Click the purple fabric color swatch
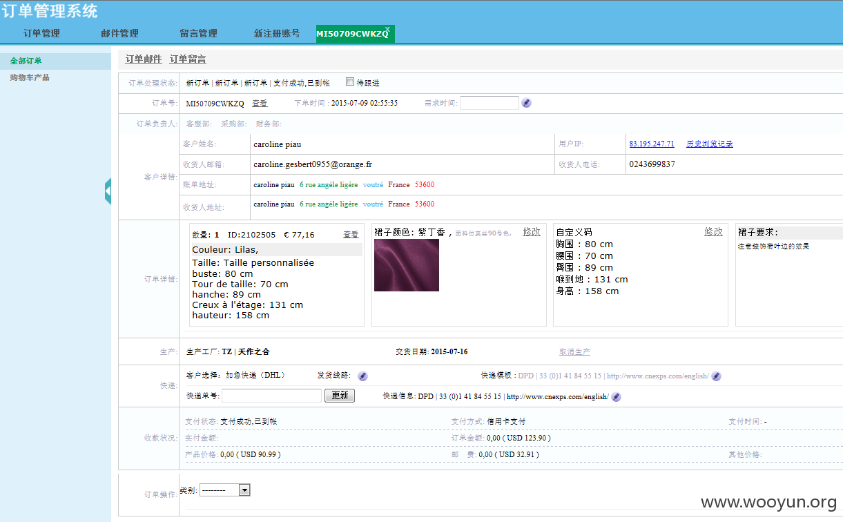This screenshot has height=522, width=843. [x=407, y=265]
